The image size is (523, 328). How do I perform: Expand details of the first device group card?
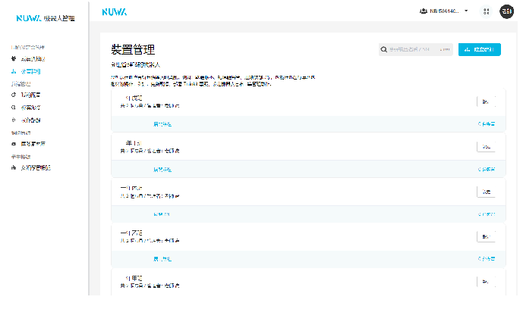pyautogui.click(x=162, y=123)
